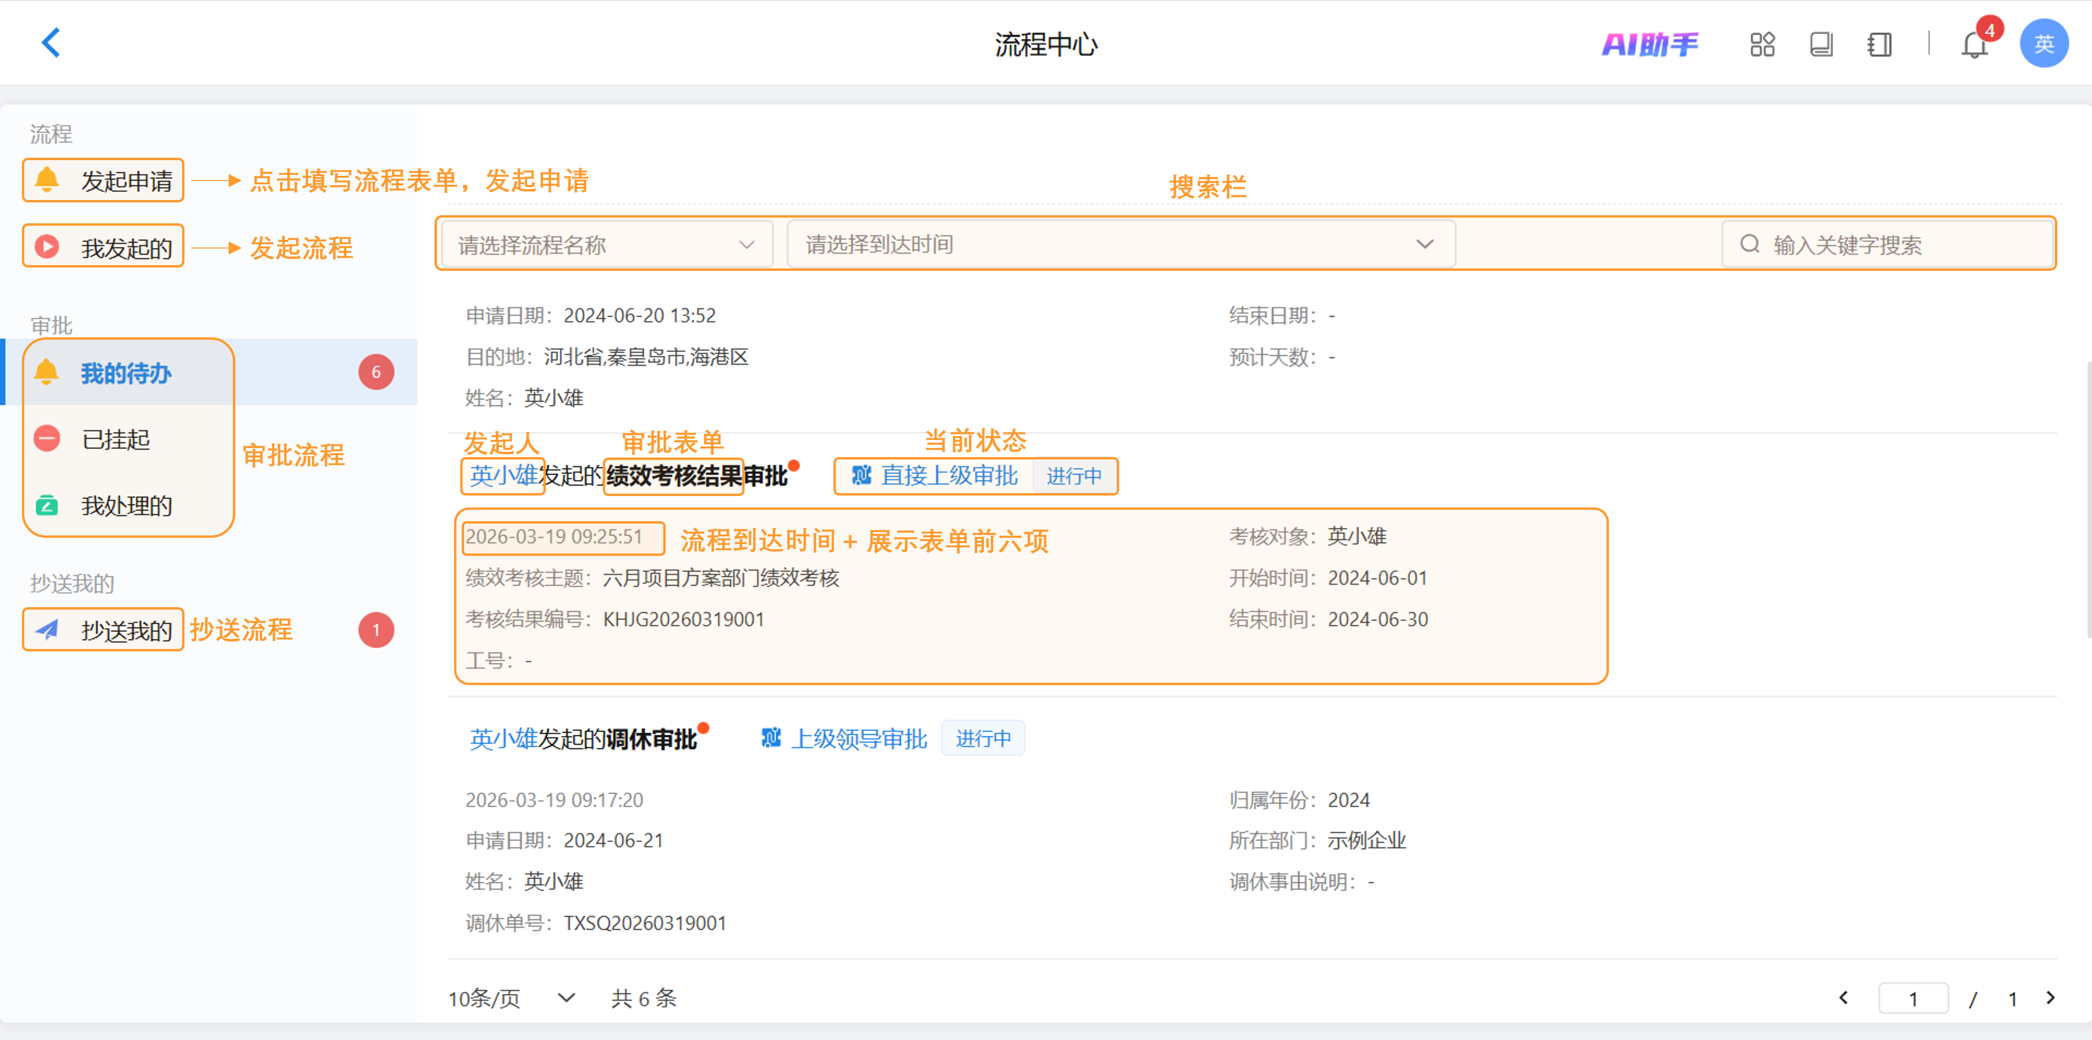Go to next page arrow
The height and width of the screenshot is (1040, 2092).
2050,998
